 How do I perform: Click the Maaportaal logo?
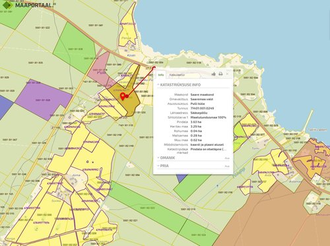point(28,5)
